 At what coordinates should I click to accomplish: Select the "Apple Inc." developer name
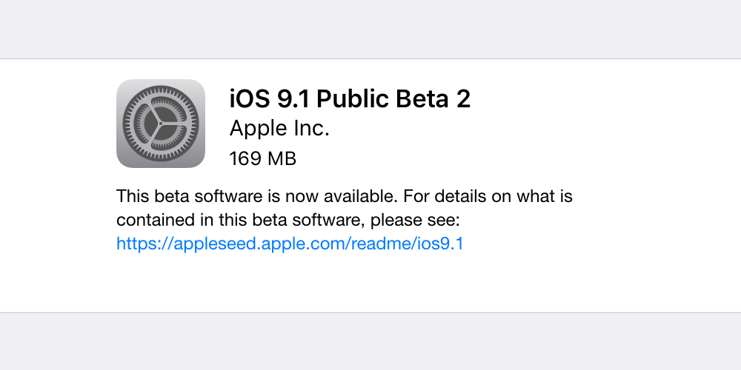279,128
